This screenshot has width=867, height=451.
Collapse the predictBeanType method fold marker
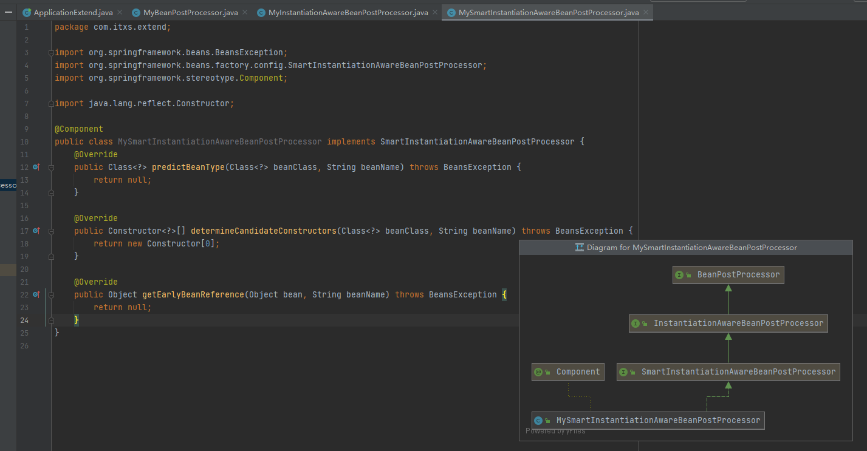pyautogui.click(x=51, y=167)
